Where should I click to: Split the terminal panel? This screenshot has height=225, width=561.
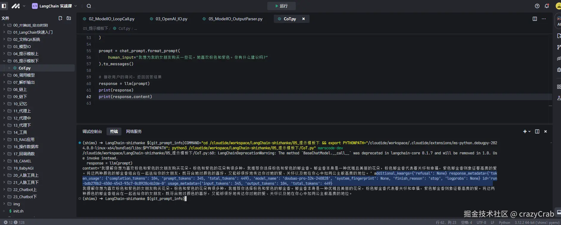point(537,131)
